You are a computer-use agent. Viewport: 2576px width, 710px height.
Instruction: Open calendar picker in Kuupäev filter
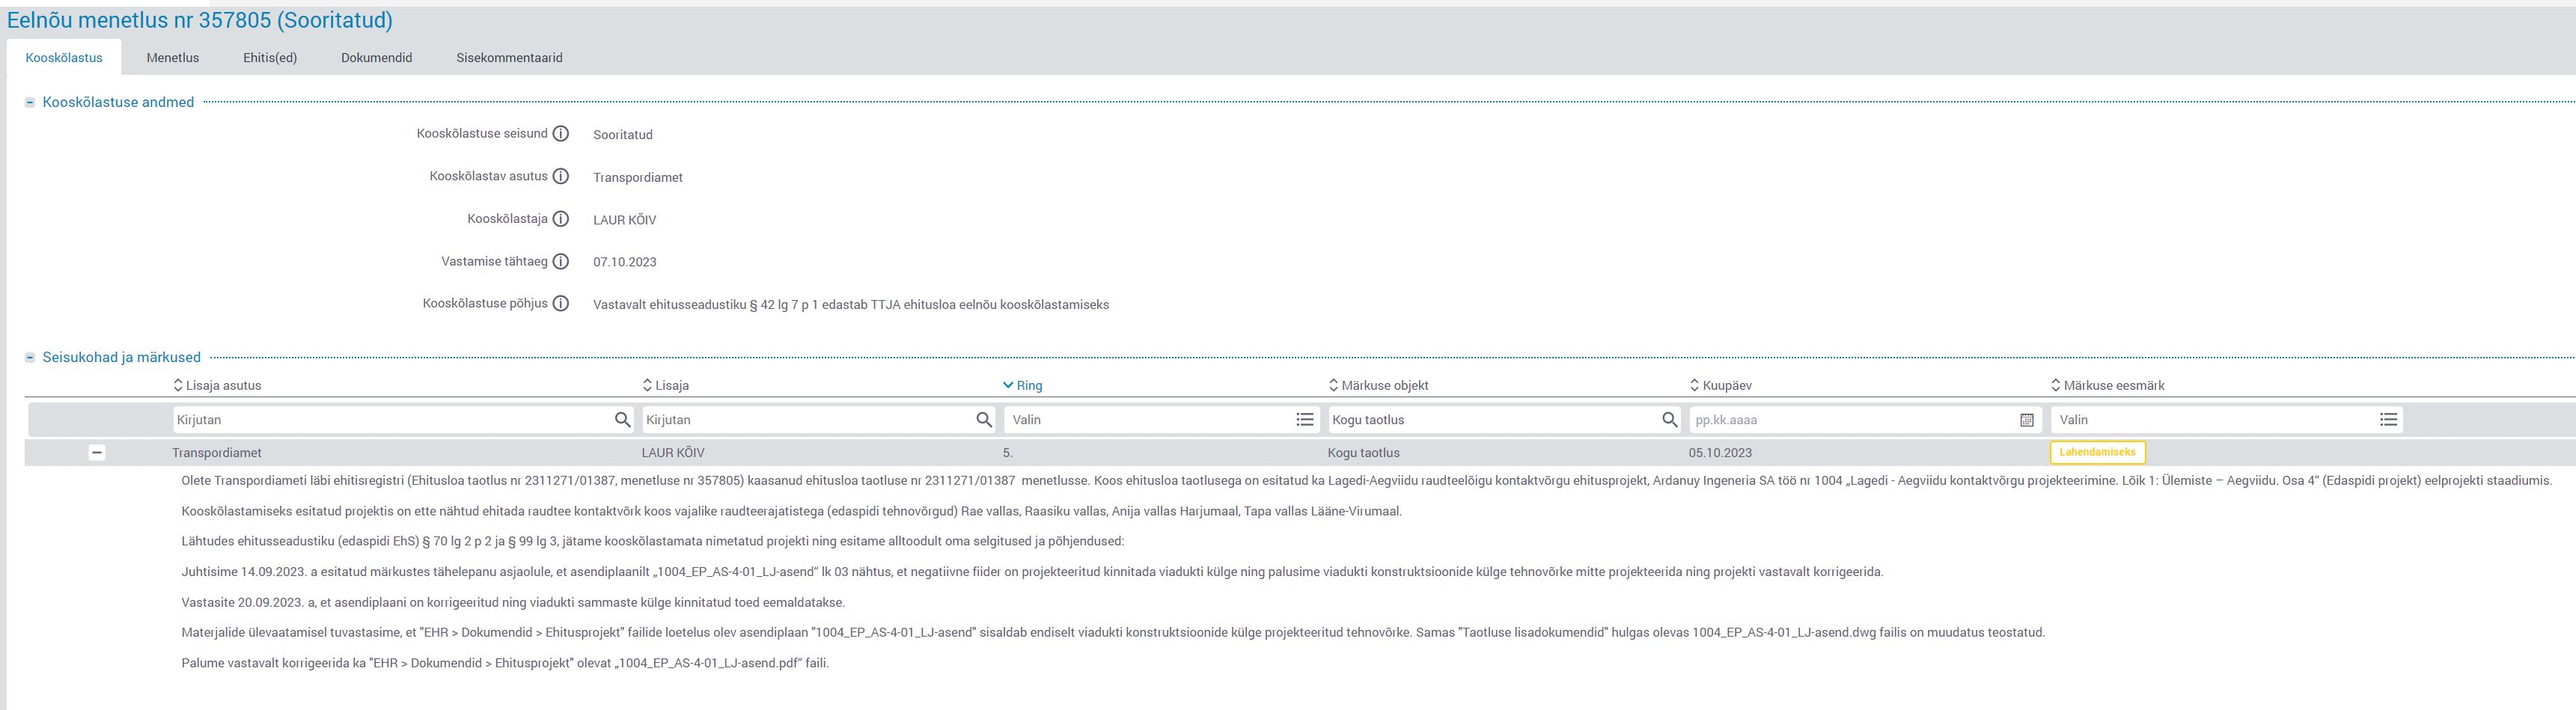2027,420
